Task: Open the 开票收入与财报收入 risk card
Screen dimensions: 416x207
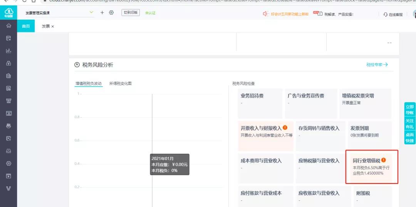Action: [265, 136]
